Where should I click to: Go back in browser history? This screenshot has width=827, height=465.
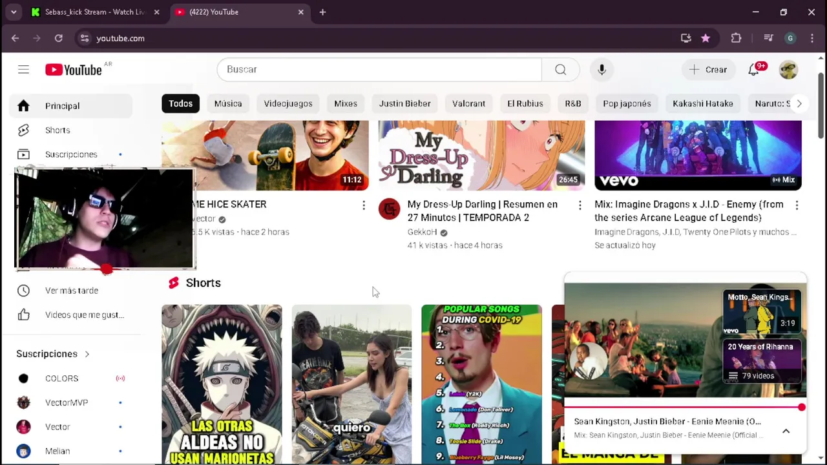[15, 38]
